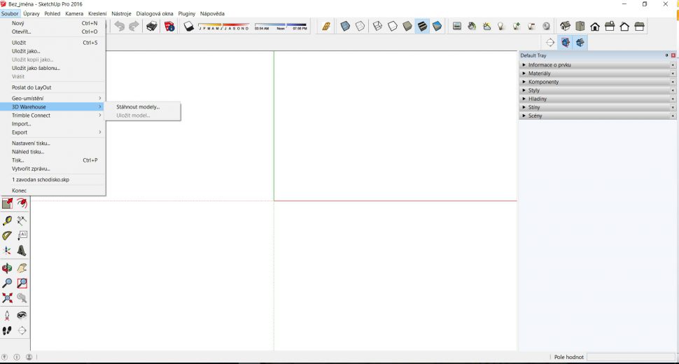
Task: Select the Text label tool
Action: coord(22,235)
